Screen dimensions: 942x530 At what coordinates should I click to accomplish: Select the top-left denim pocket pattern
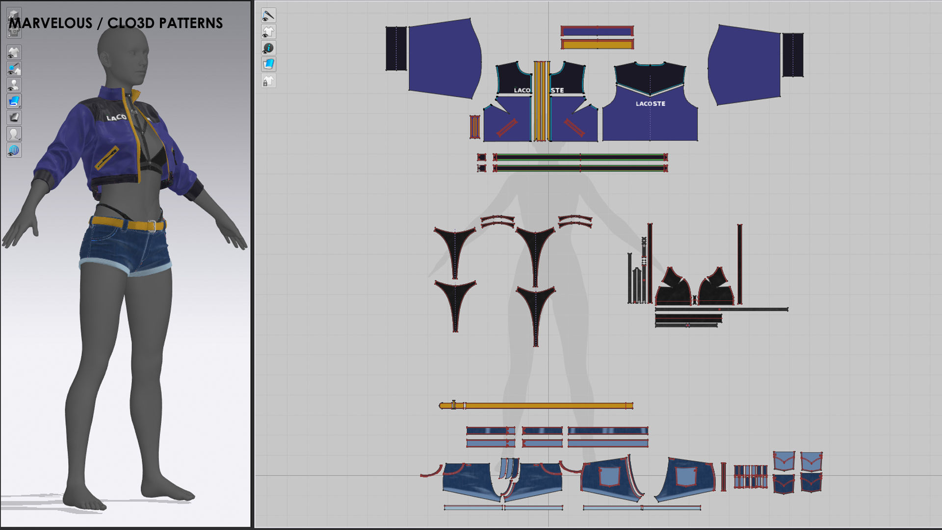784,462
